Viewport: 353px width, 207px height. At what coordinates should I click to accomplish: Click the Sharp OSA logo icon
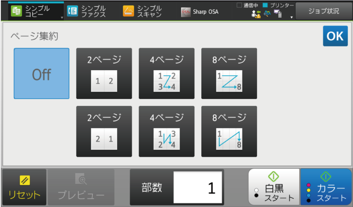186,12
